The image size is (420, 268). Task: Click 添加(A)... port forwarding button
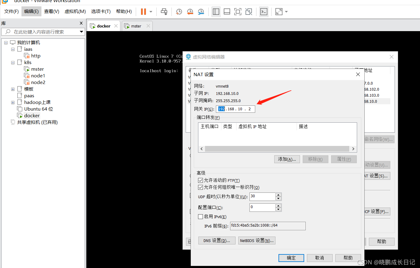(x=287, y=159)
